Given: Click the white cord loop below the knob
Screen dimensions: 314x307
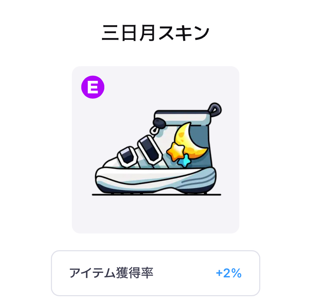Looking at the screenshot, I should pyautogui.click(x=154, y=130).
